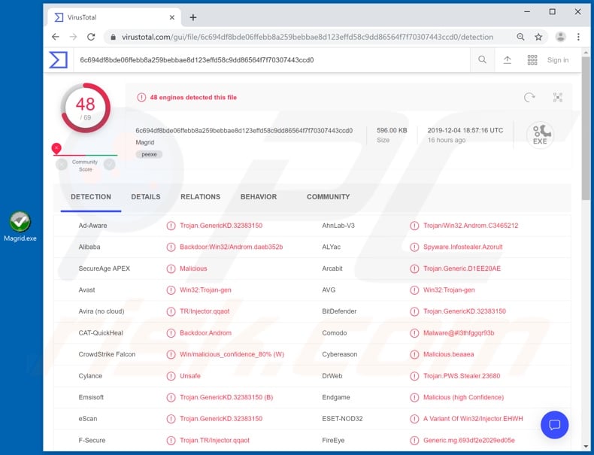Click the 2019-12-04 18:57:16 UTC timestamp

(465, 130)
